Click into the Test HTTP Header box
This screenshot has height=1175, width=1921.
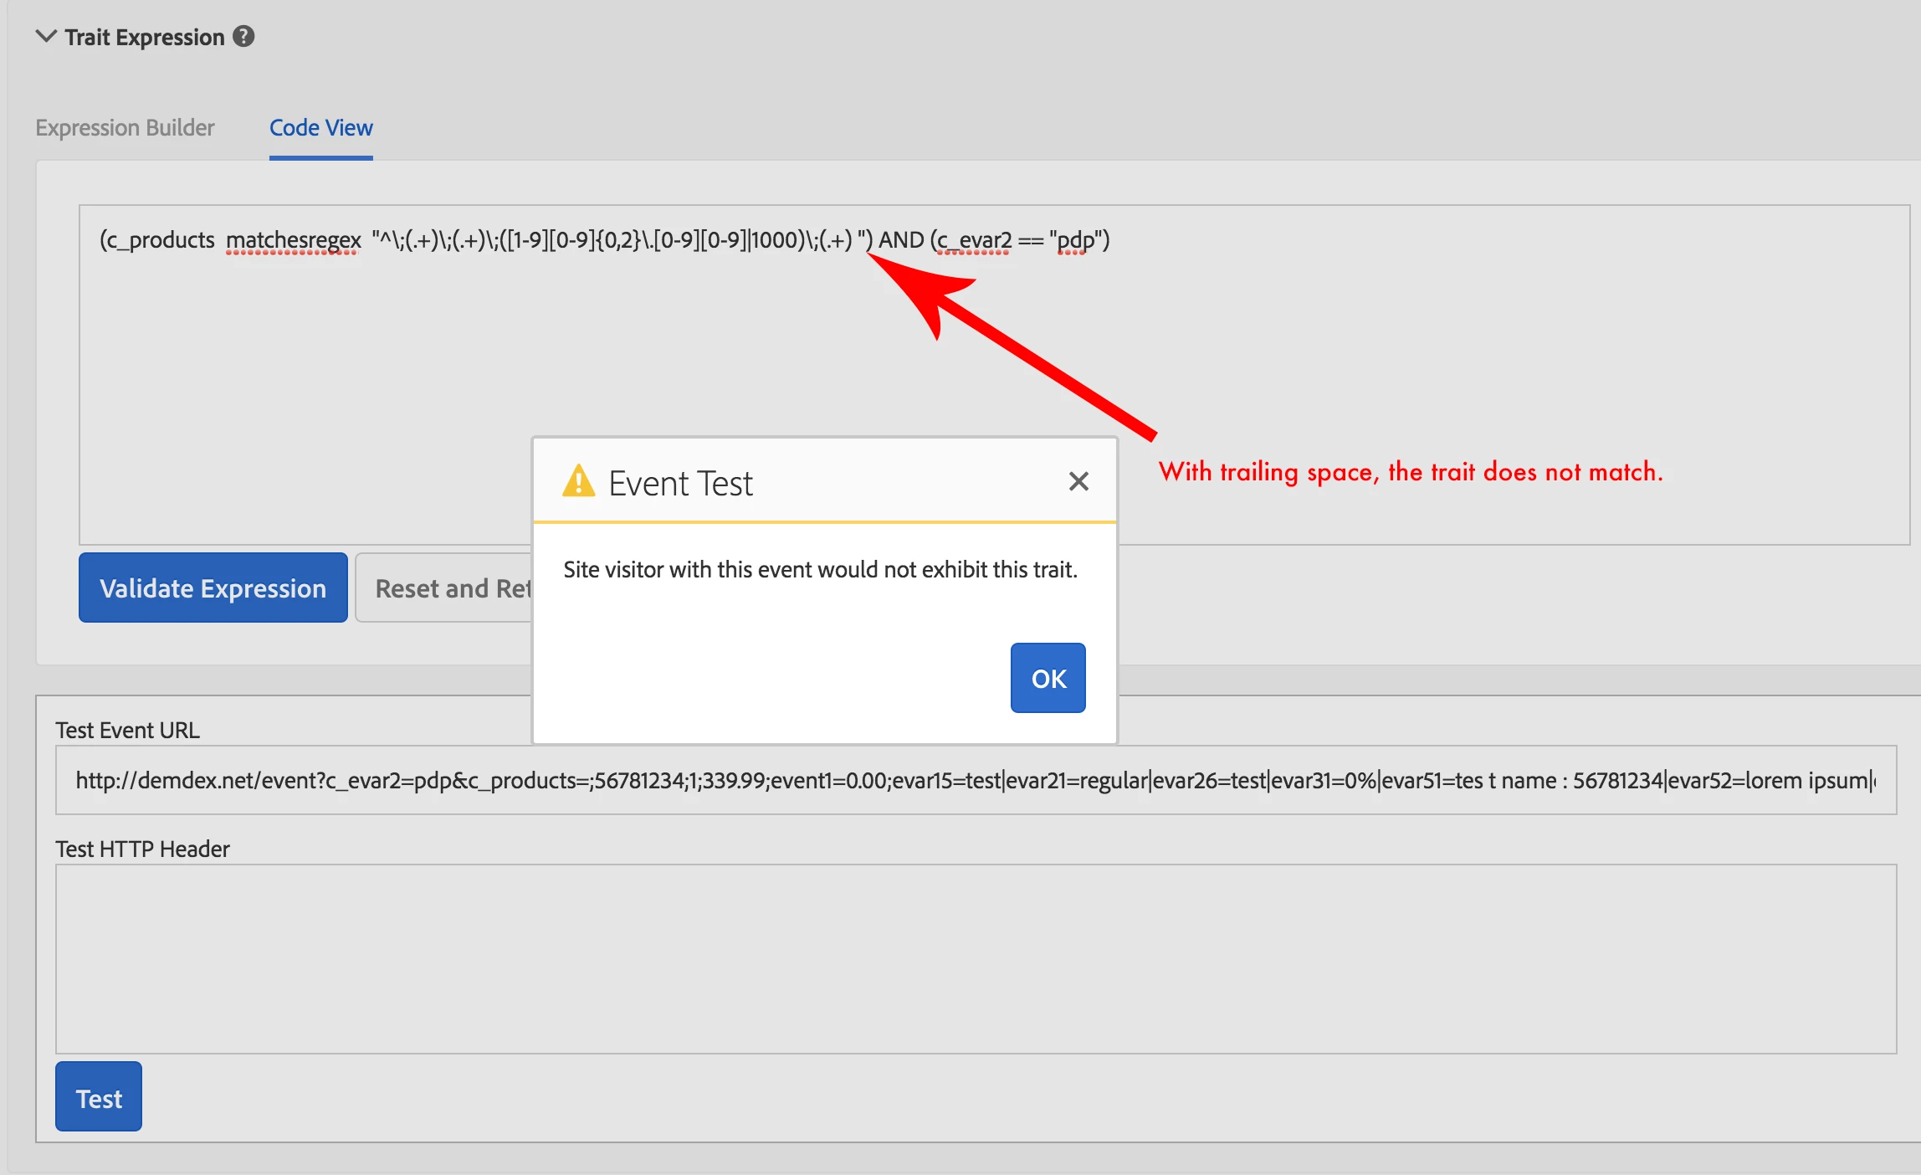click(975, 958)
